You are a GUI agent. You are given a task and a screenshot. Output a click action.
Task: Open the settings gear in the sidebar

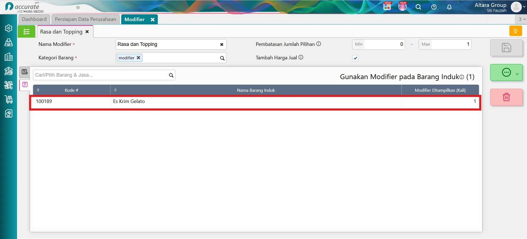pyautogui.click(x=9, y=28)
